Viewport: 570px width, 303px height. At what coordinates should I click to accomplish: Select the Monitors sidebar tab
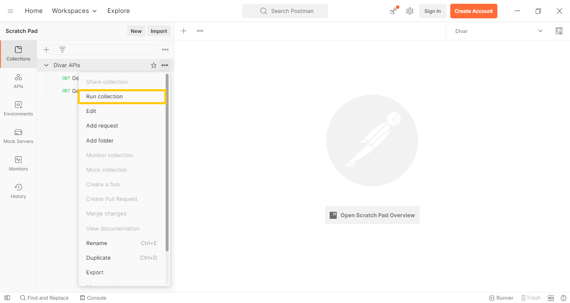click(18, 164)
